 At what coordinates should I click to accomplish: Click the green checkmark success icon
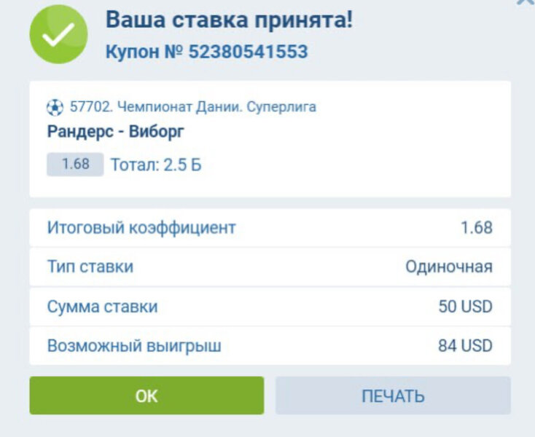[58, 35]
